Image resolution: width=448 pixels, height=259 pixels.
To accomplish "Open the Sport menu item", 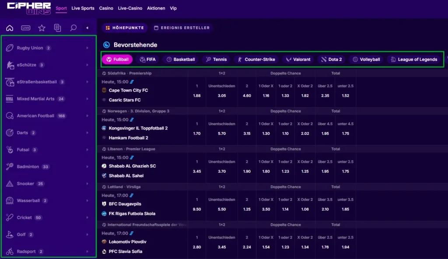I will 61,8.
